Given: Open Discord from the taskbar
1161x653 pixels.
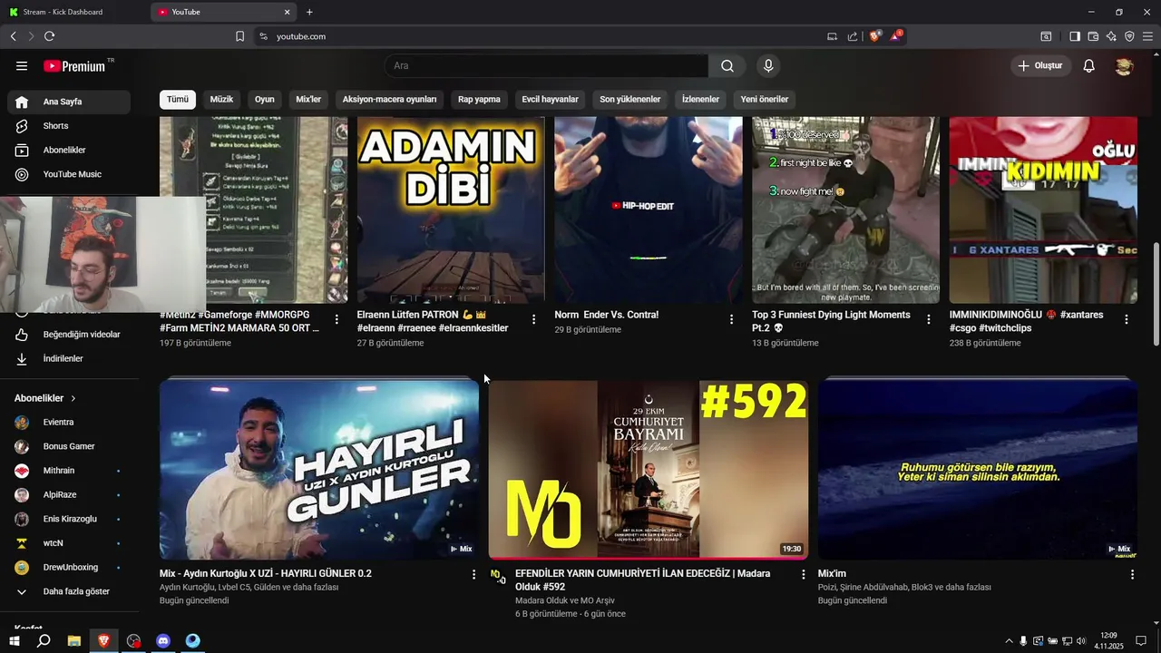Looking at the screenshot, I should click(163, 641).
